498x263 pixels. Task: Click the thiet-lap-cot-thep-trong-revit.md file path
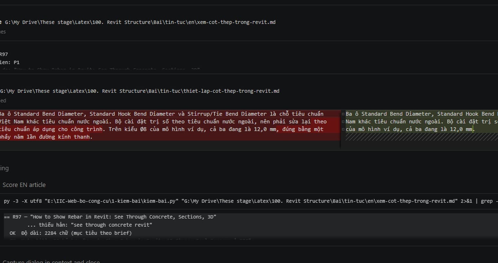pyautogui.click(x=140, y=91)
